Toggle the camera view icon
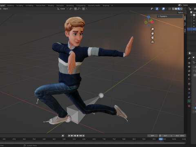The width and height of the screenshot is (196, 147). (152, 38)
